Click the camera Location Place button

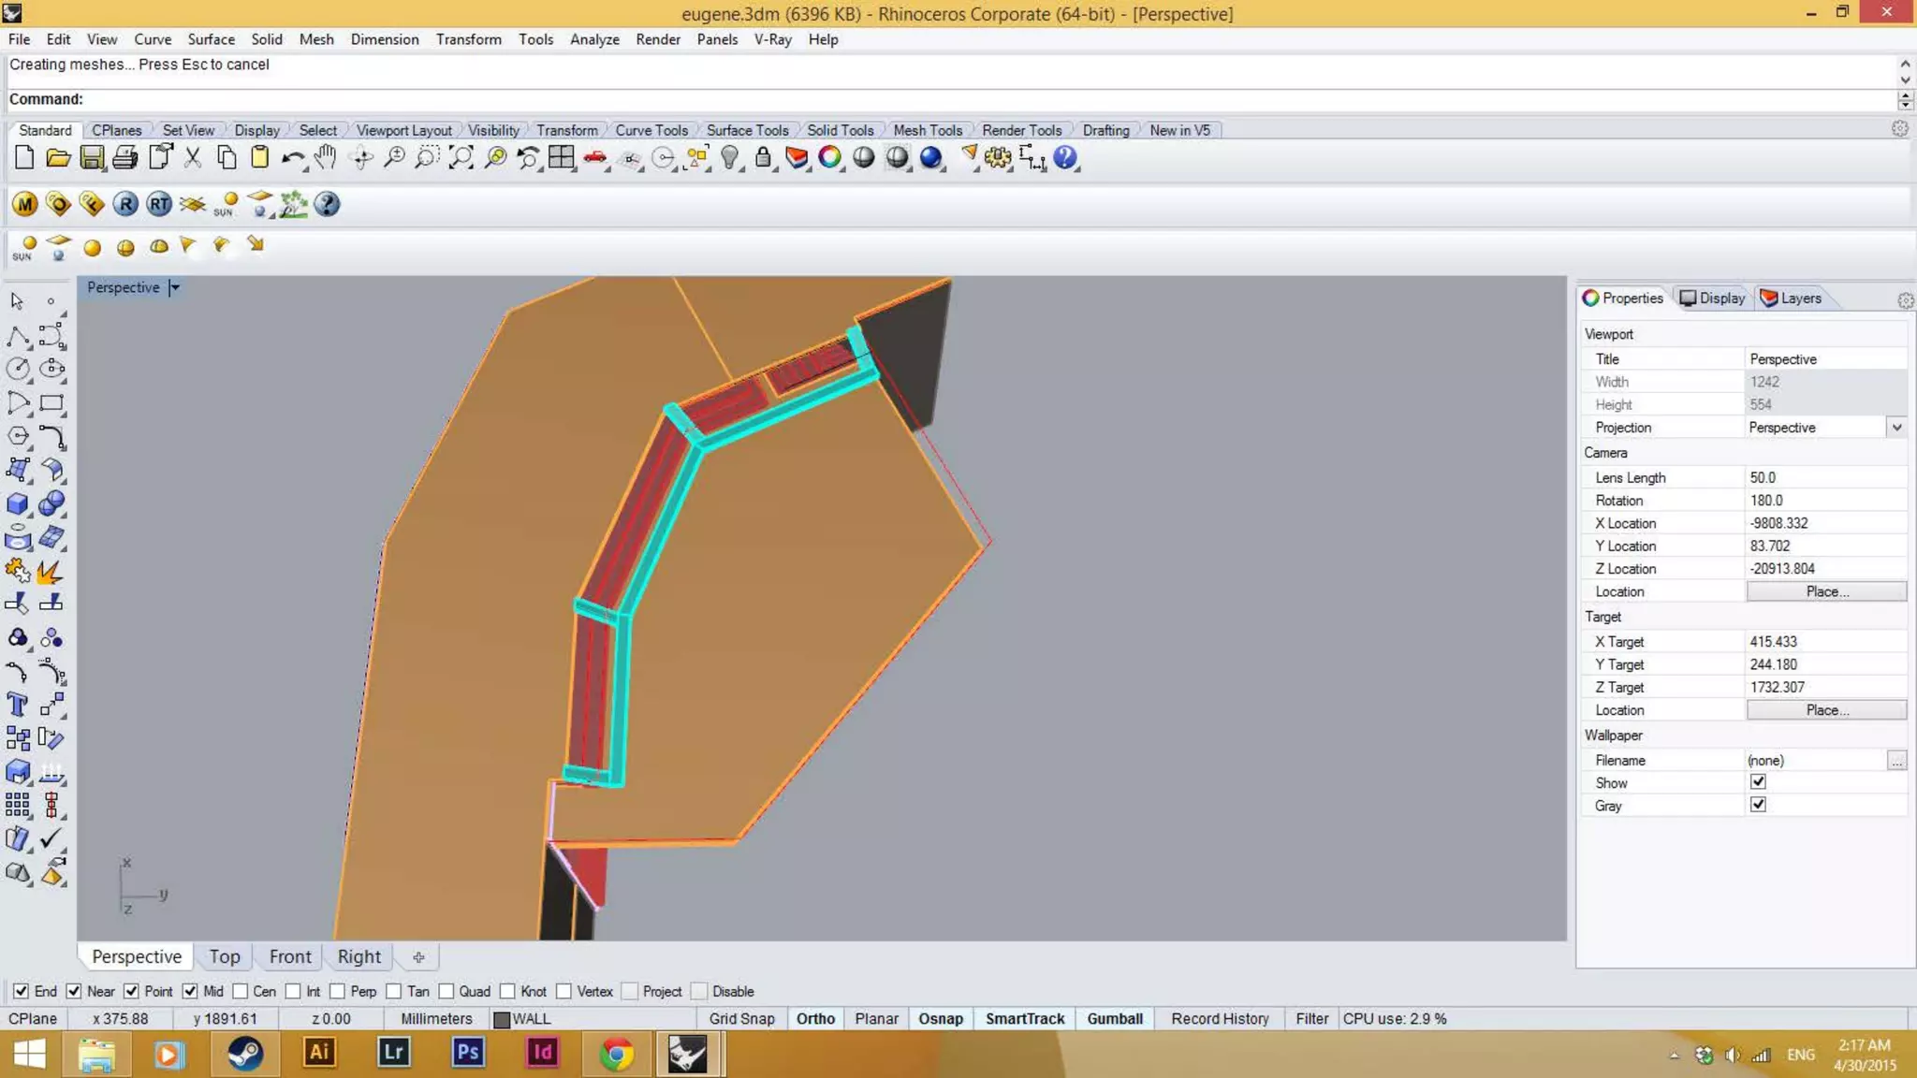[1825, 591]
